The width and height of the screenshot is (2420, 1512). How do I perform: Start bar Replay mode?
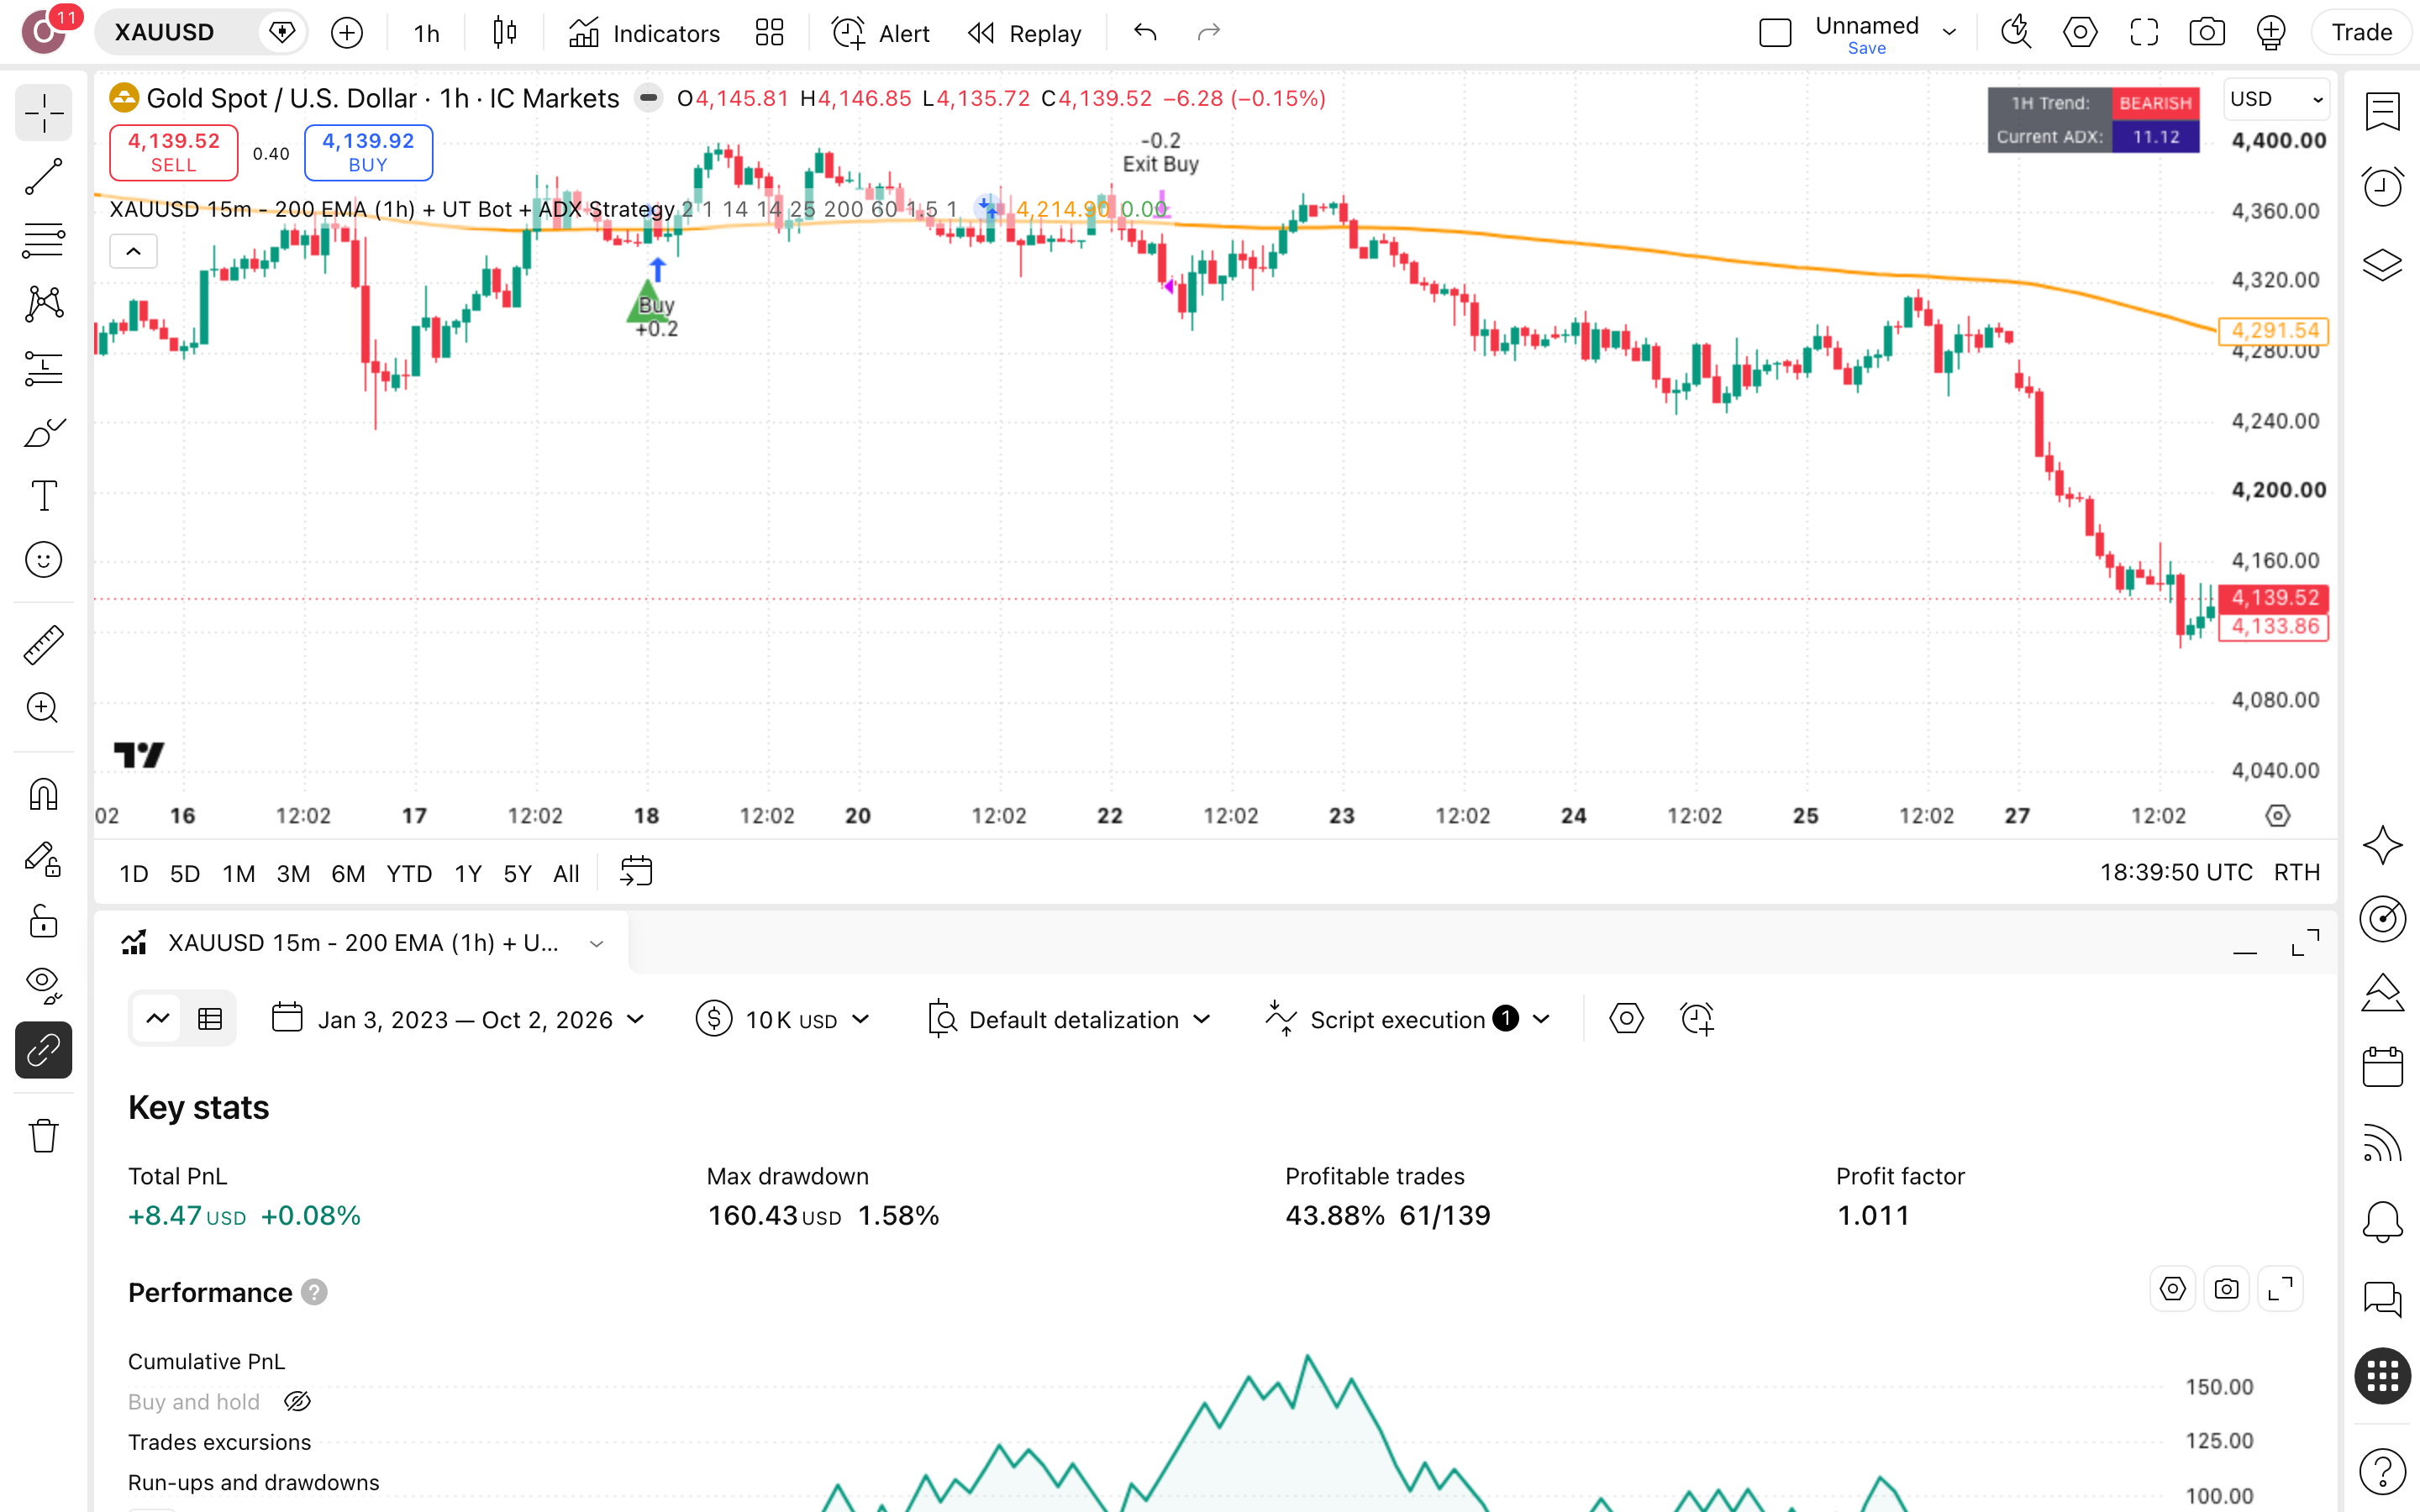click(x=1024, y=33)
